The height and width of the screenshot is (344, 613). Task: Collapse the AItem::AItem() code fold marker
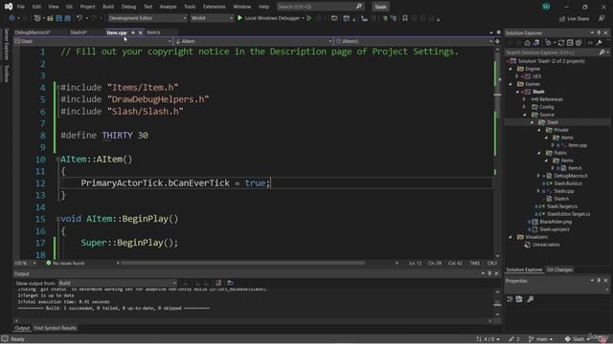(57, 160)
